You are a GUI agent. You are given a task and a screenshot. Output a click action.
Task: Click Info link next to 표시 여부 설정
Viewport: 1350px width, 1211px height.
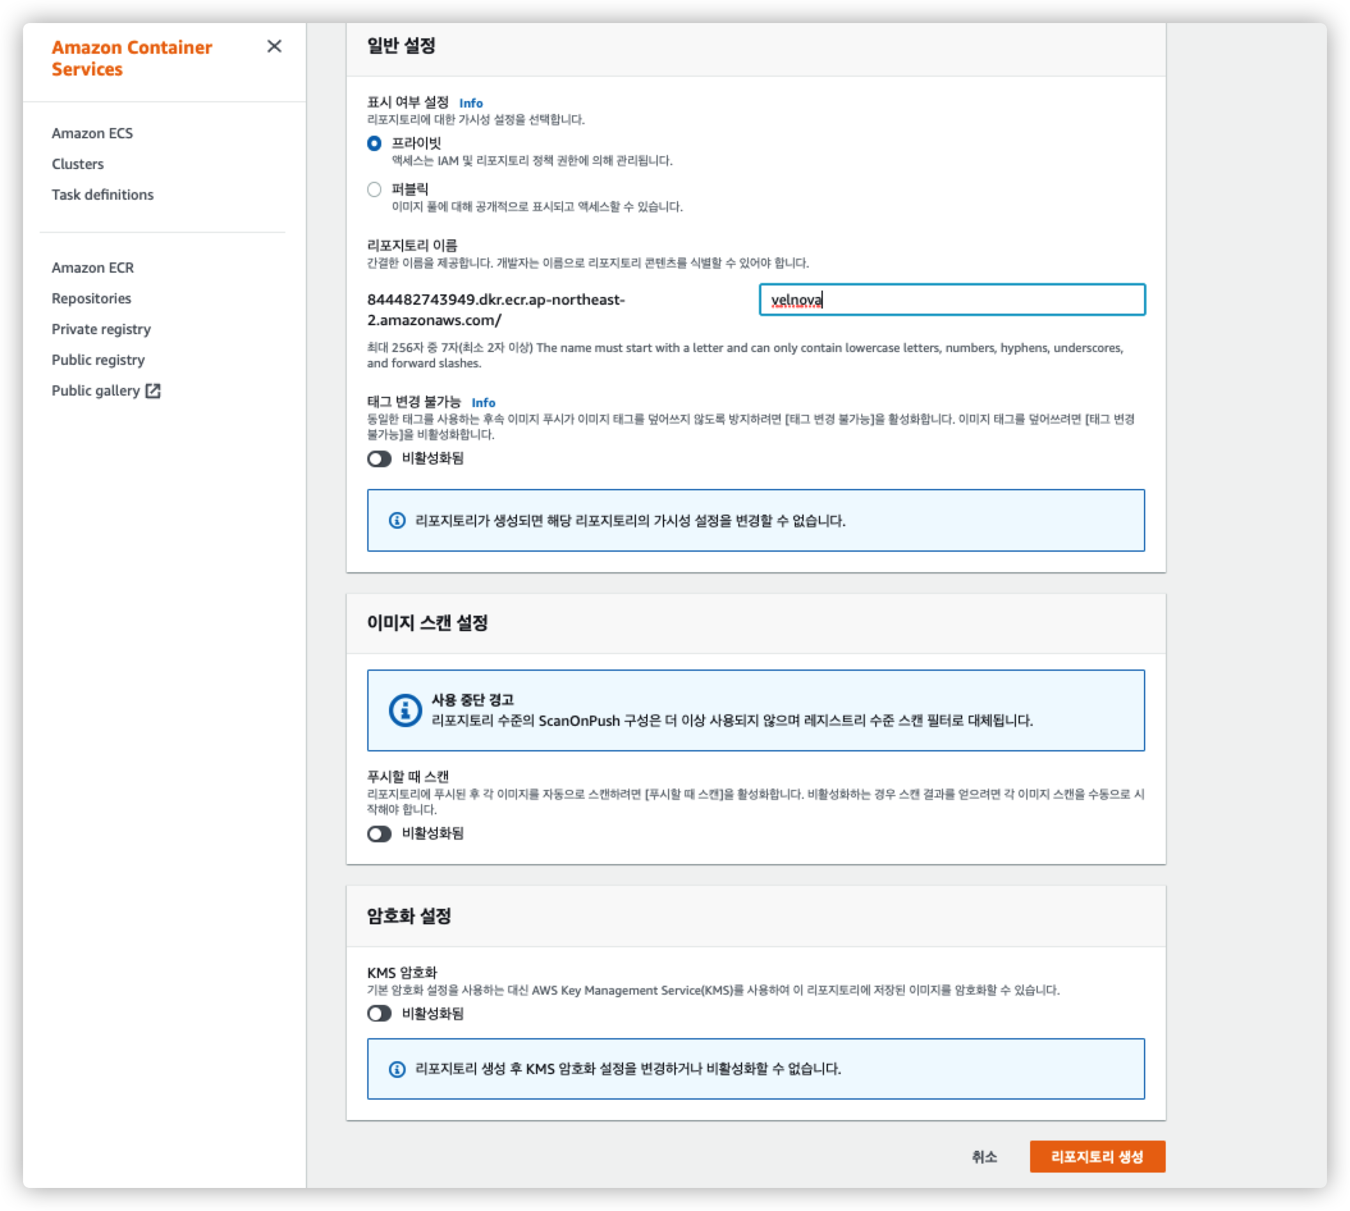(471, 103)
